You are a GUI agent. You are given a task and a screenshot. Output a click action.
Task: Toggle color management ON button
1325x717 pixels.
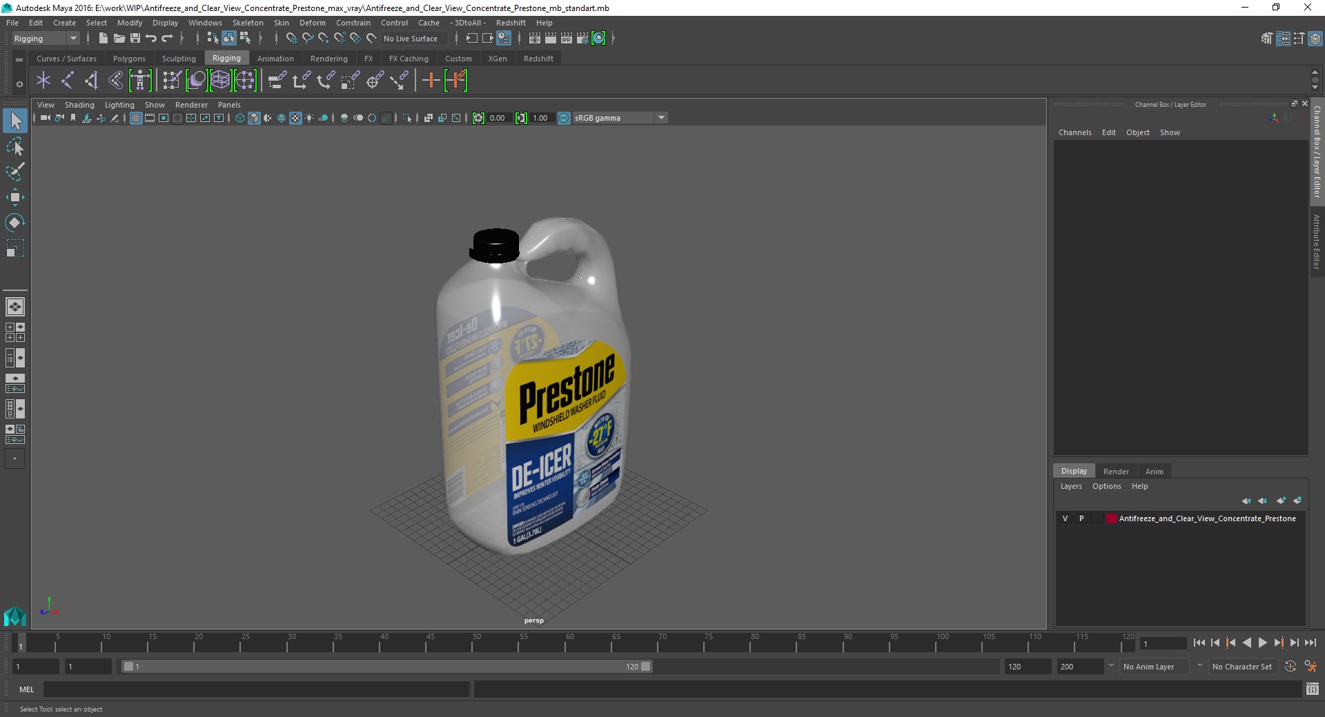[564, 118]
